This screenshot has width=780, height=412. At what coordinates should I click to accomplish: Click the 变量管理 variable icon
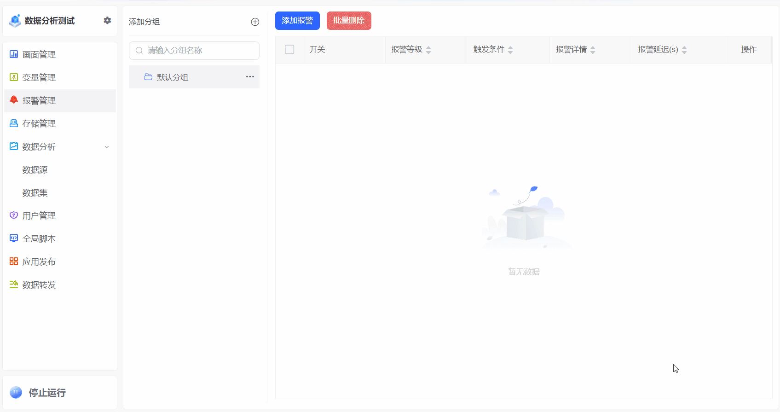coord(14,77)
